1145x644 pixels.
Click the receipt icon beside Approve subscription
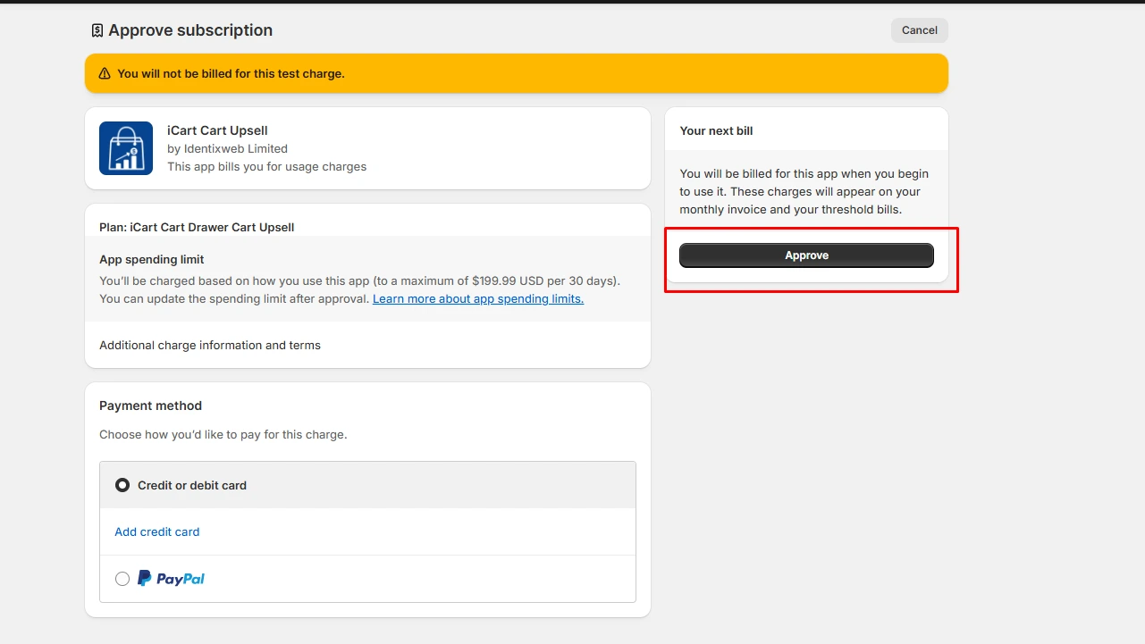(97, 30)
